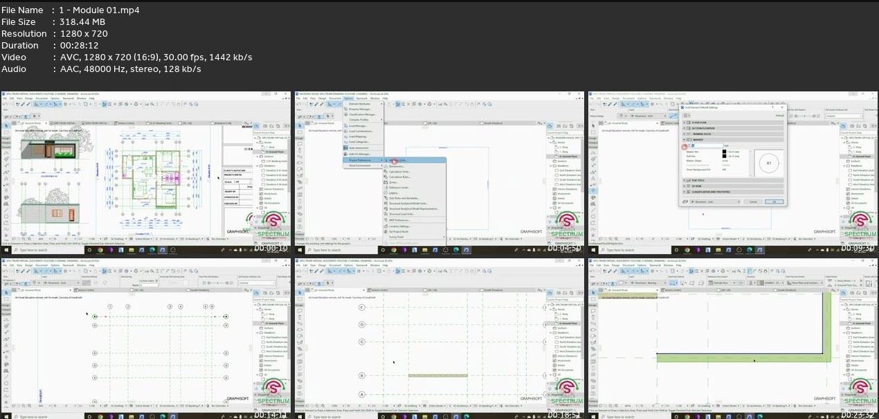The width and height of the screenshot is (879, 419).
Task: Click Navigator search field in 00:00:10 frame
Action: (272, 133)
